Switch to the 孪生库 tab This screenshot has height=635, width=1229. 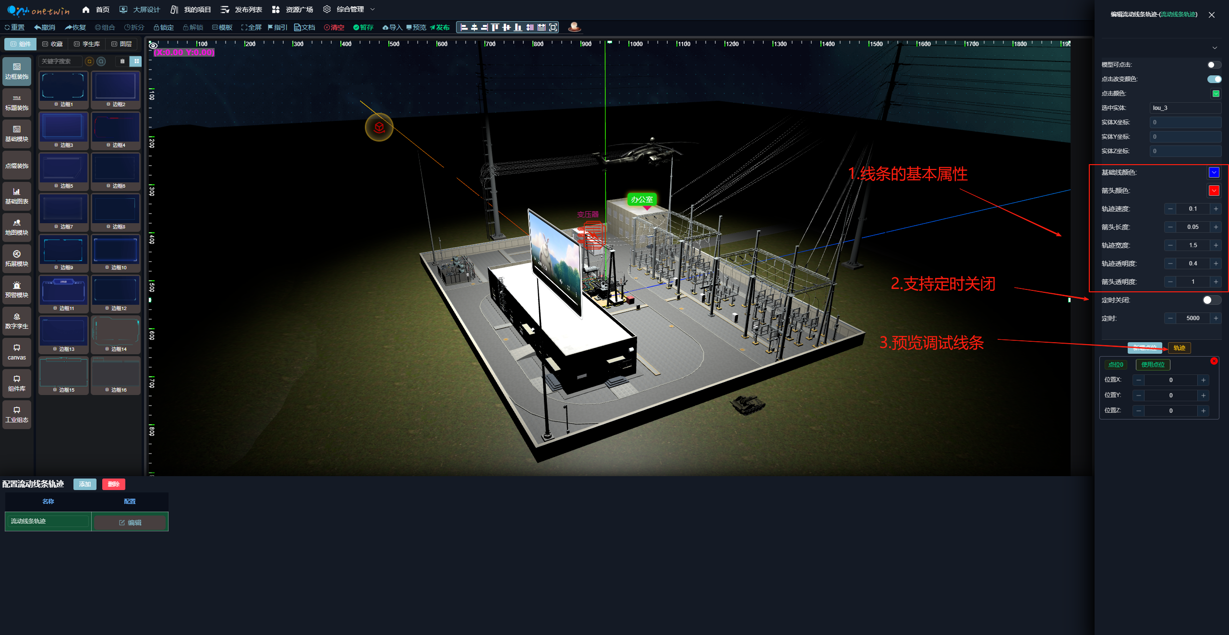pos(87,44)
